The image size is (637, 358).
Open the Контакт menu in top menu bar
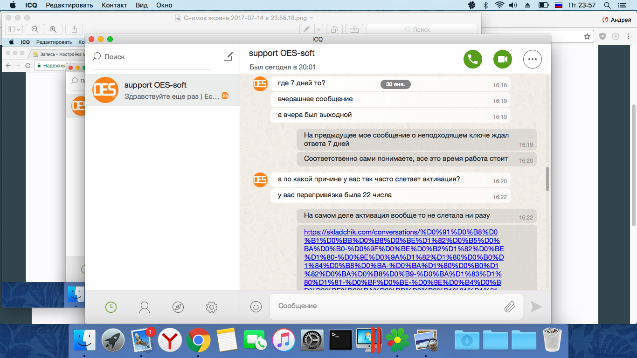tap(113, 5)
